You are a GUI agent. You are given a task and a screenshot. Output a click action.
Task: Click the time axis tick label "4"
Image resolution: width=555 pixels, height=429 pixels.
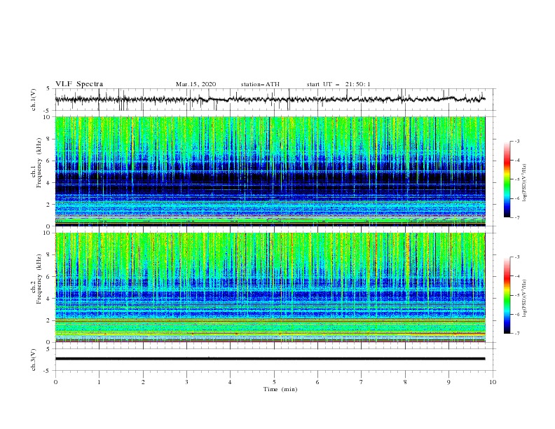click(x=230, y=382)
